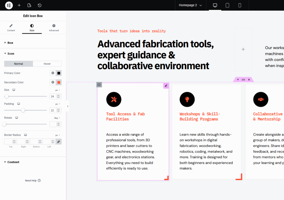Open the revision history icon
Viewport: 284px width, 200px height.
[40, 5]
